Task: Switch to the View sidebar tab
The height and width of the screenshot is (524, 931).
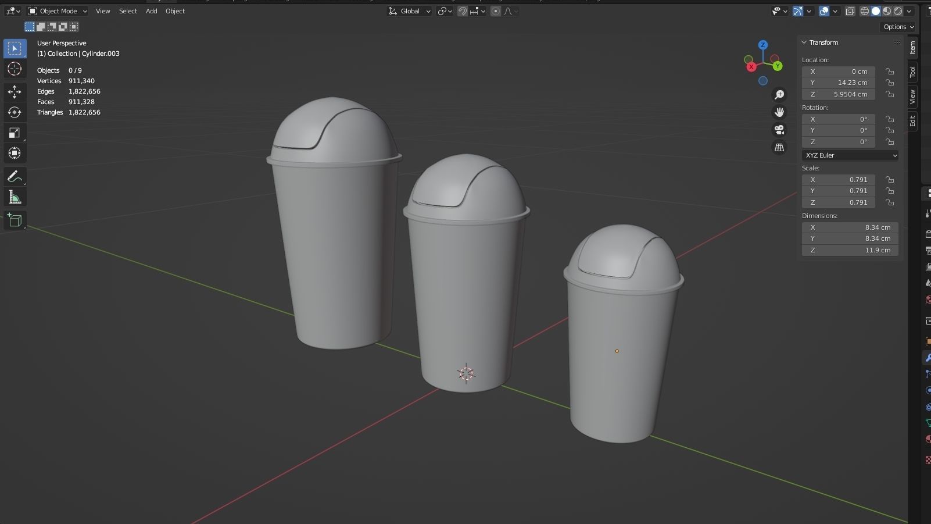Action: point(912,97)
